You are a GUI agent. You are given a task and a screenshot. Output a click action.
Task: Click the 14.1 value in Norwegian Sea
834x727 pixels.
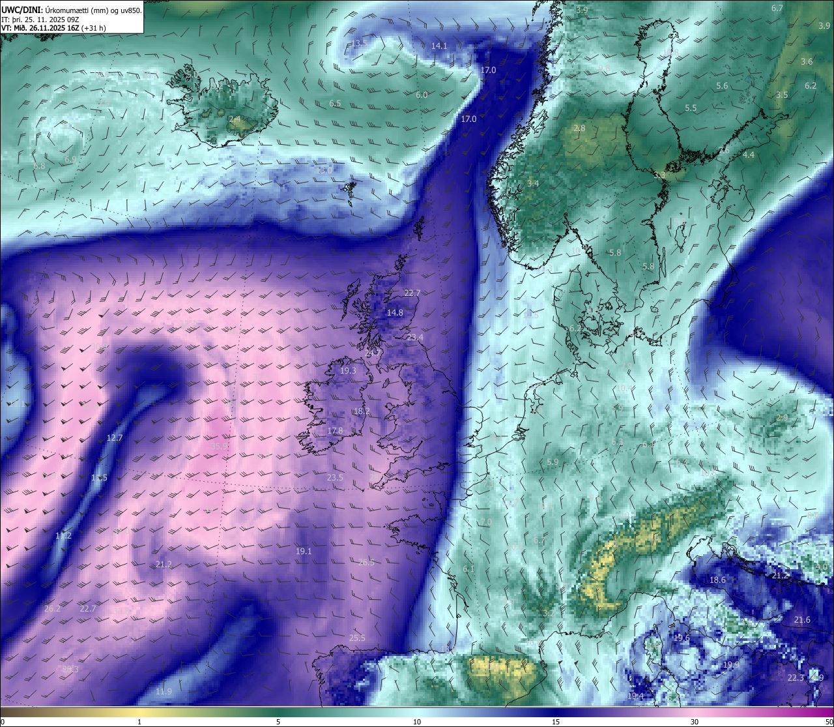[439, 46]
